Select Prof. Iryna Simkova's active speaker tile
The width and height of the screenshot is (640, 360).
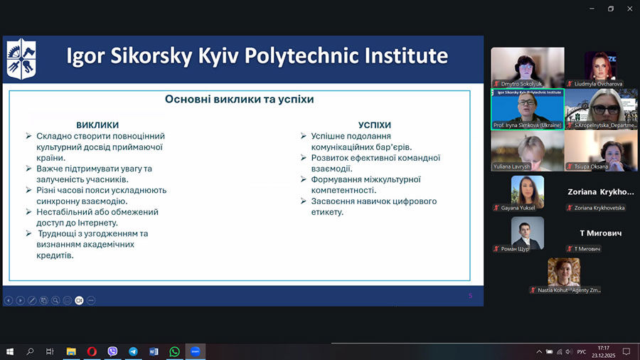point(528,110)
